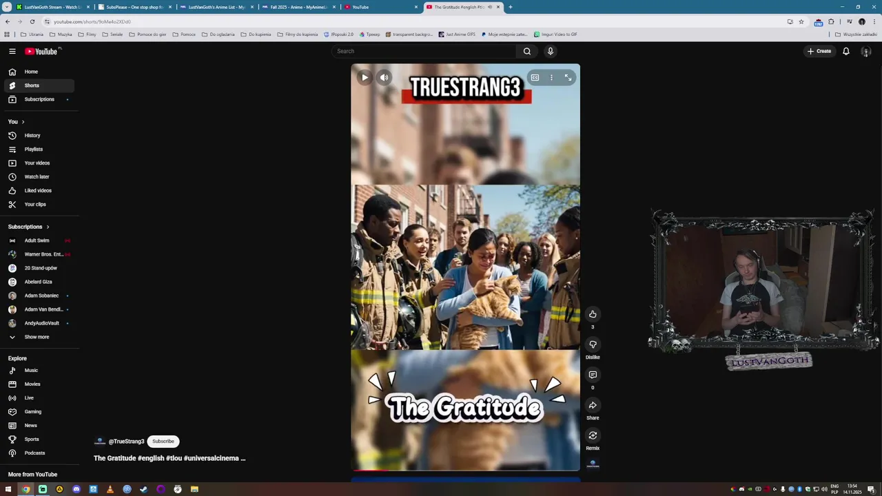Open the Create button

point(819,51)
